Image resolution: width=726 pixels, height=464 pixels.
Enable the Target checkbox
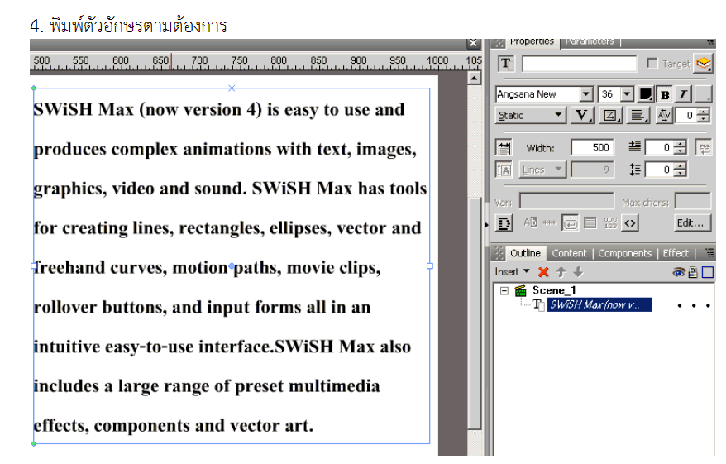pyautogui.click(x=652, y=63)
